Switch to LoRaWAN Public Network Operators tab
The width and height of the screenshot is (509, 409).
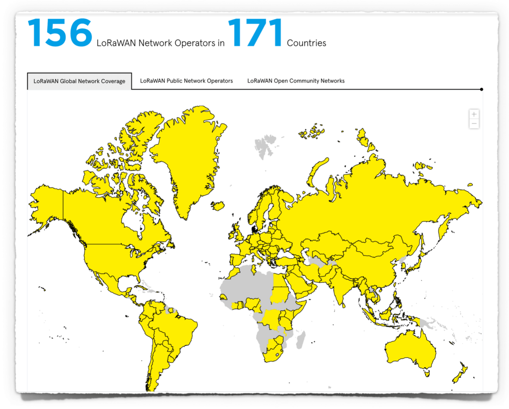coord(186,81)
